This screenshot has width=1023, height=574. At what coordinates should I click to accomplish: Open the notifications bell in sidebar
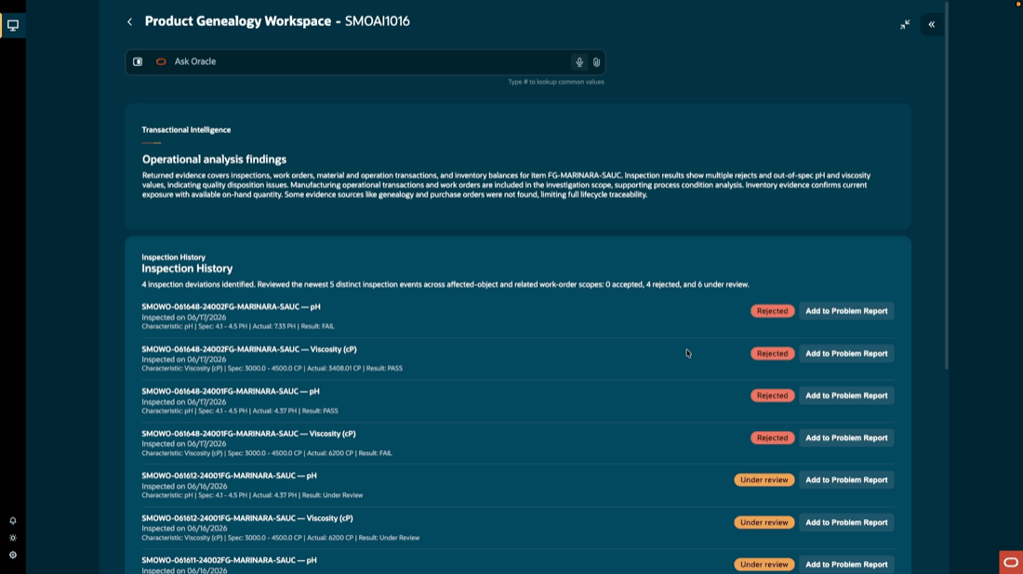click(x=13, y=520)
